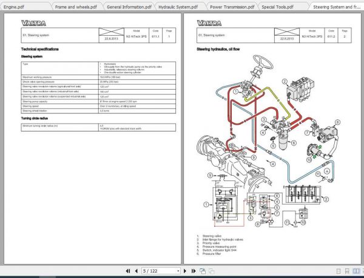Select the two-page facing view
Image resolution: width=364 pixels, height=278 pixels.
[356, 271]
